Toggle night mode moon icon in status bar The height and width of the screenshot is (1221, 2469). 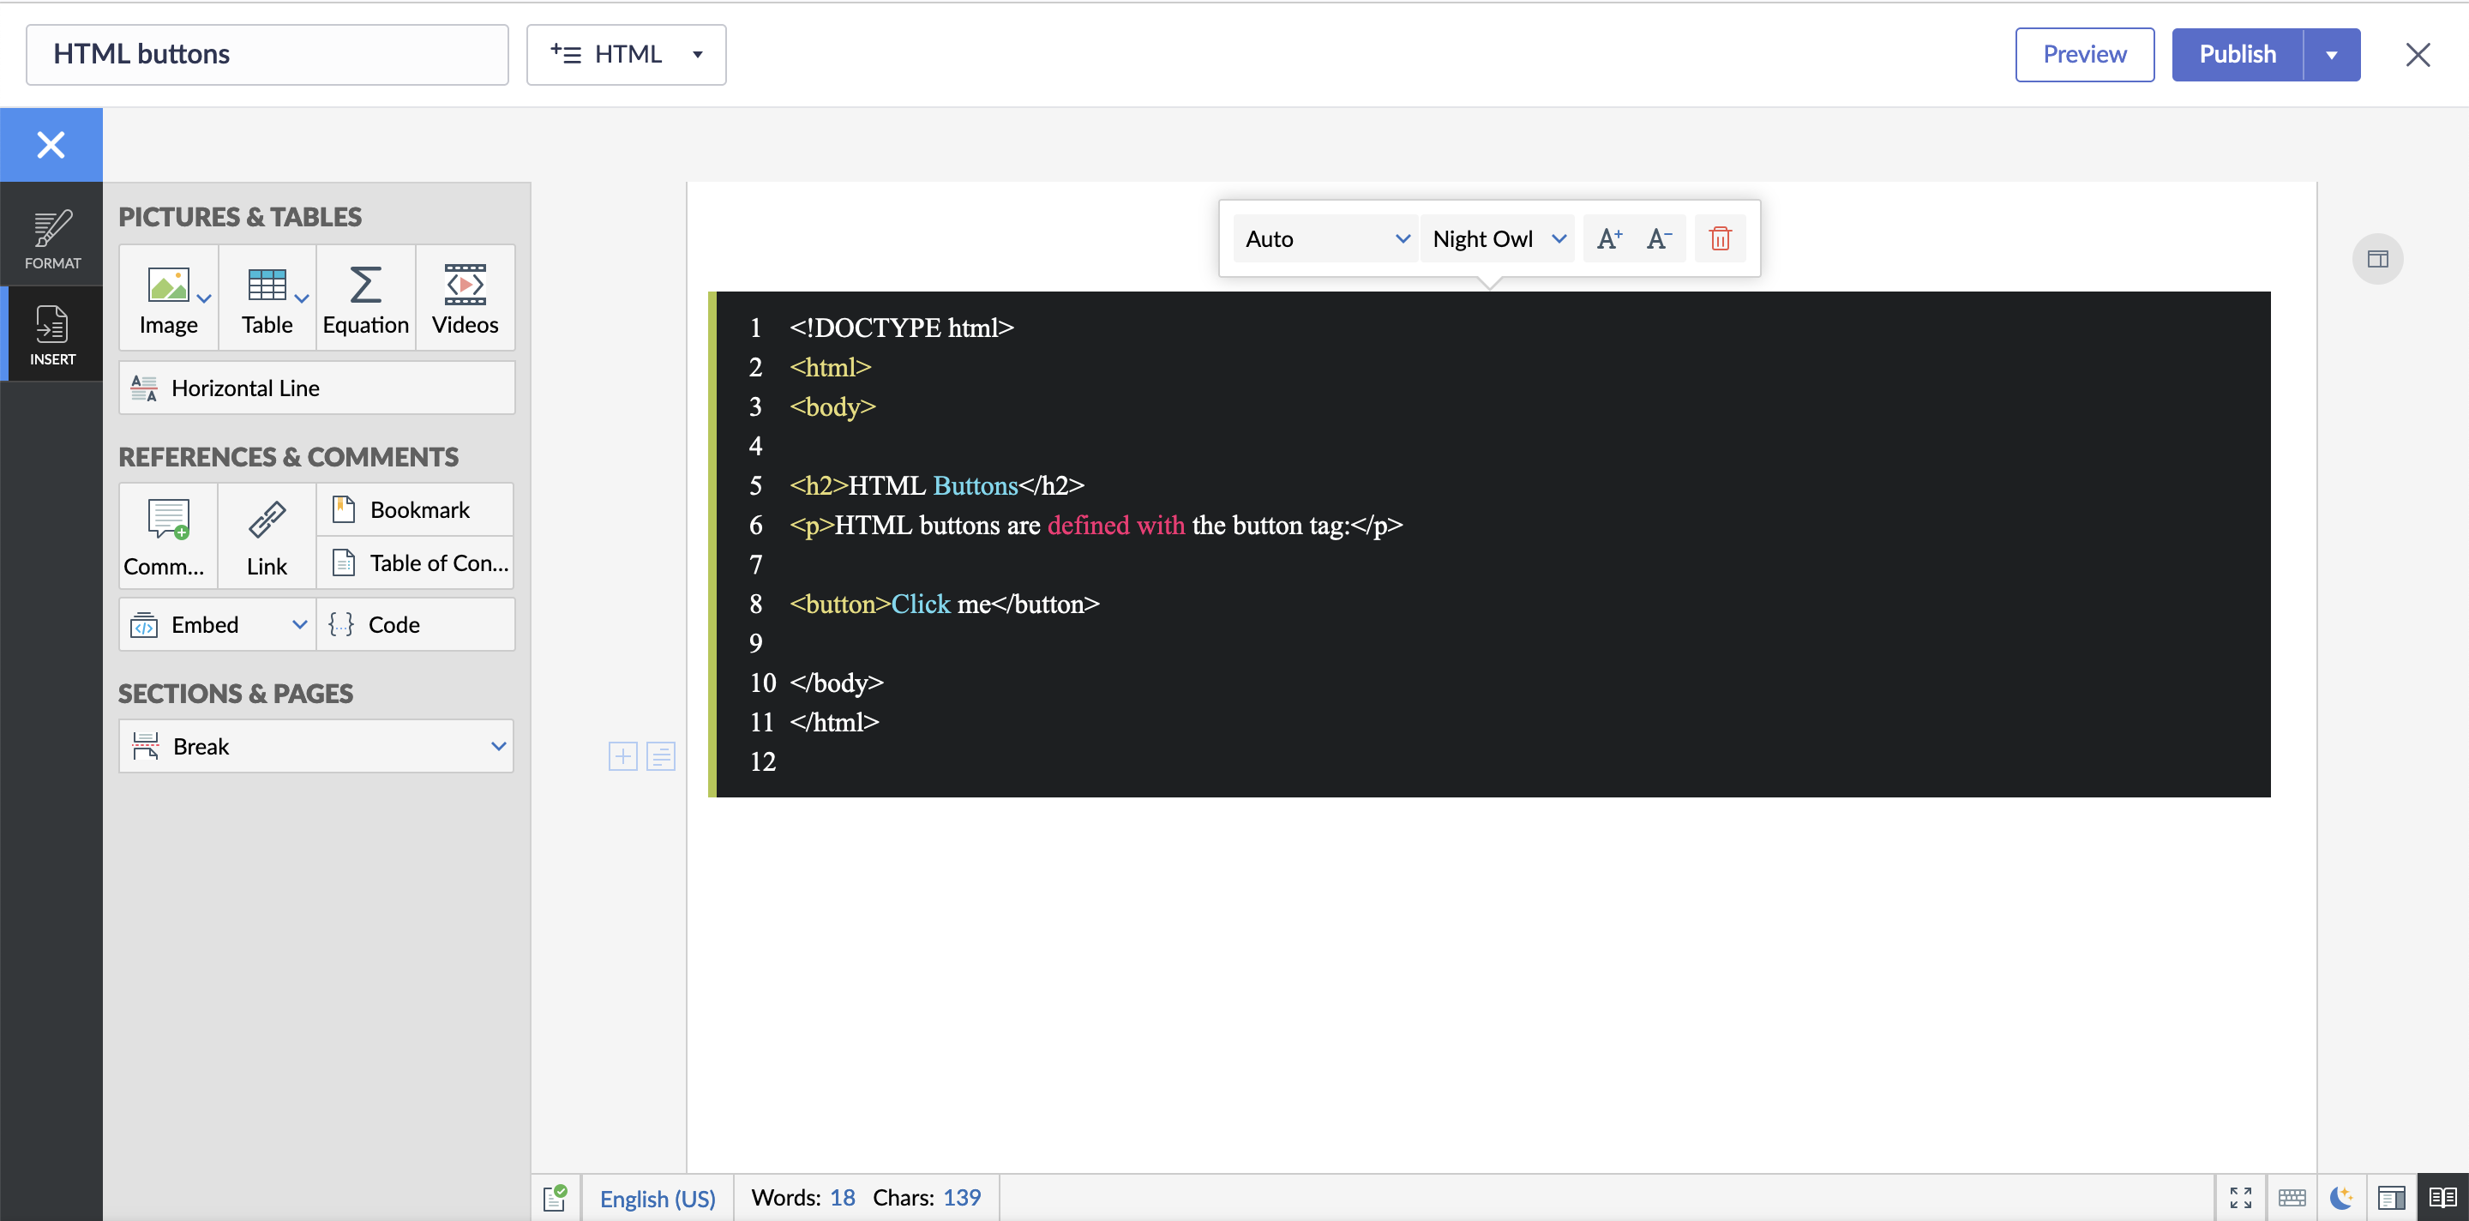click(x=2340, y=1197)
